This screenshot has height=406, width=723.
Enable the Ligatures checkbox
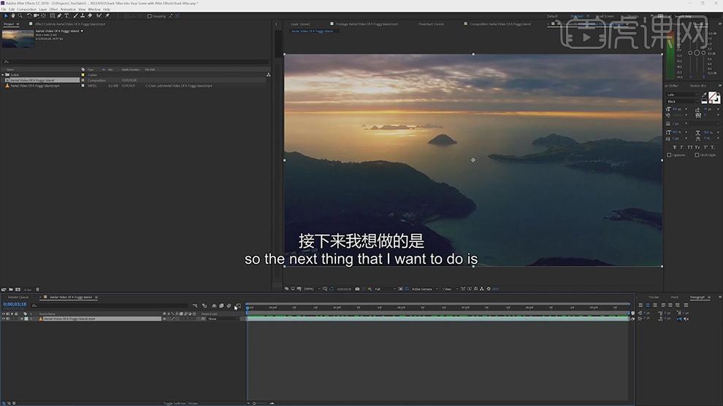point(669,155)
